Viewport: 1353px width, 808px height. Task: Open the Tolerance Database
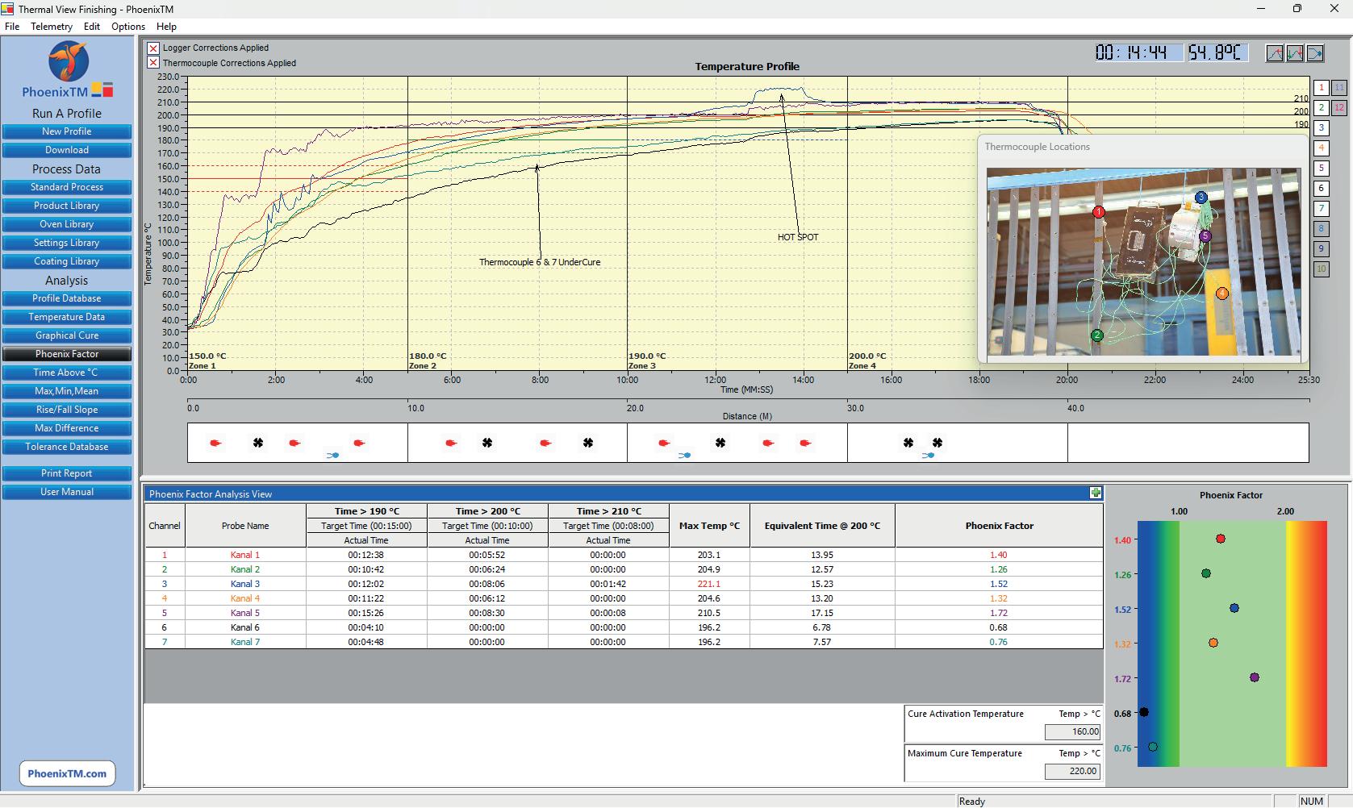click(67, 447)
